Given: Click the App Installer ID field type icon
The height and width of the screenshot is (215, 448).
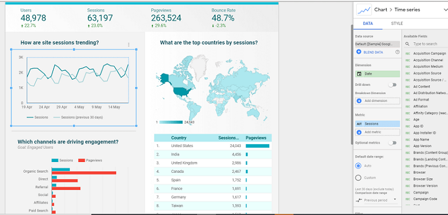Looking at the screenshot, I should point(407,133).
